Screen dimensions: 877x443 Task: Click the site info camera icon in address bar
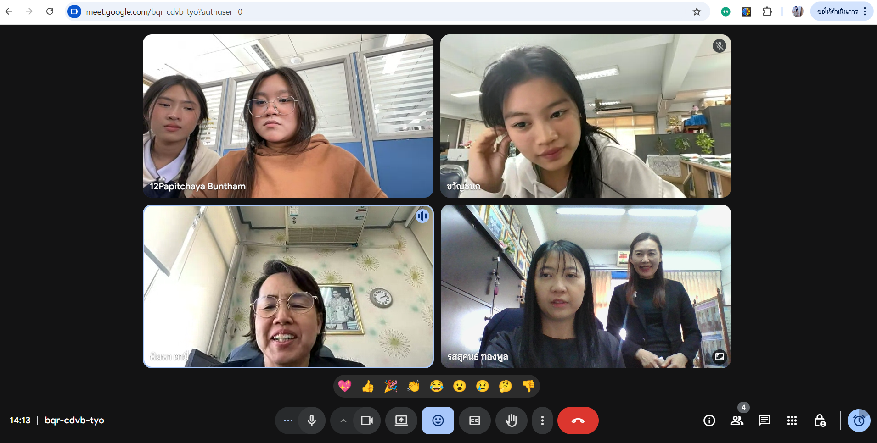coord(74,11)
